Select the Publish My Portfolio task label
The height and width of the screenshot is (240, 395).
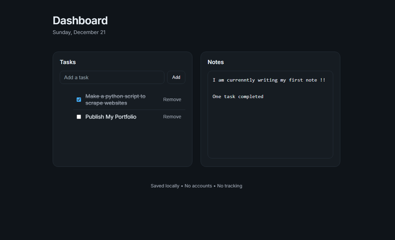[x=111, y=117]
